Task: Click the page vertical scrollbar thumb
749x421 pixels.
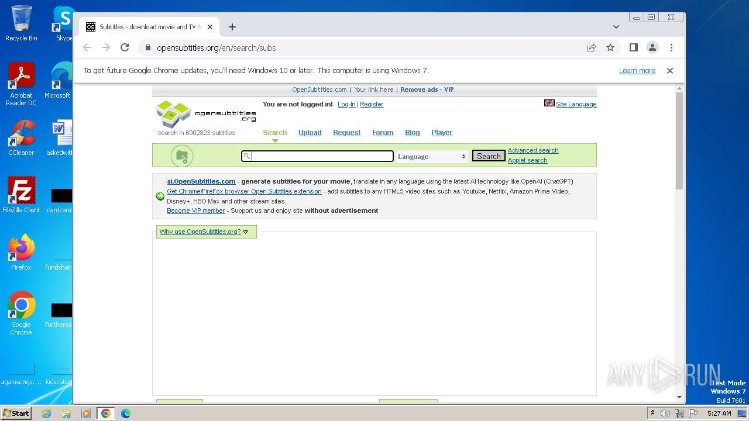Action: tap(679, 140)
